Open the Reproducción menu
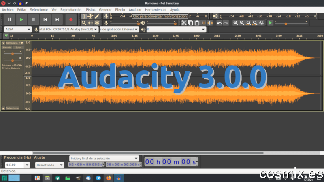324x182 pixels. [x=71, y=10]
